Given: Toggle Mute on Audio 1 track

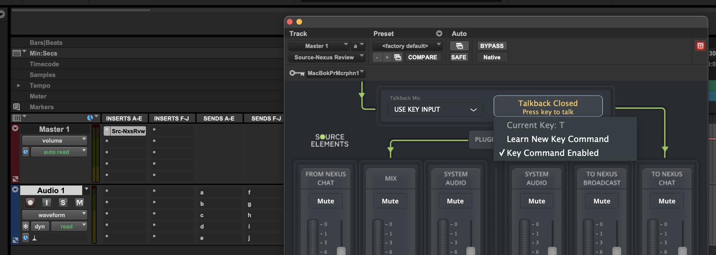Looking at the screenshot, I should tap(79, 203).
